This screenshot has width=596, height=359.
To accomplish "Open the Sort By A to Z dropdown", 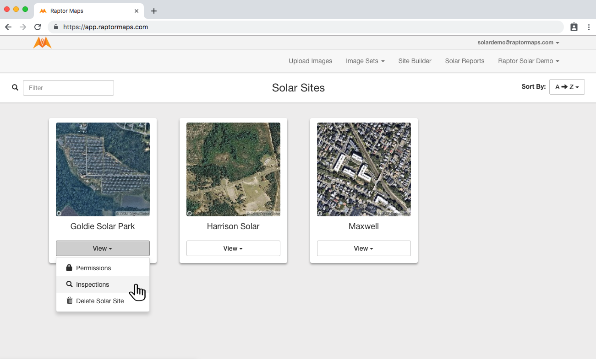I will [x=567, y=87].
